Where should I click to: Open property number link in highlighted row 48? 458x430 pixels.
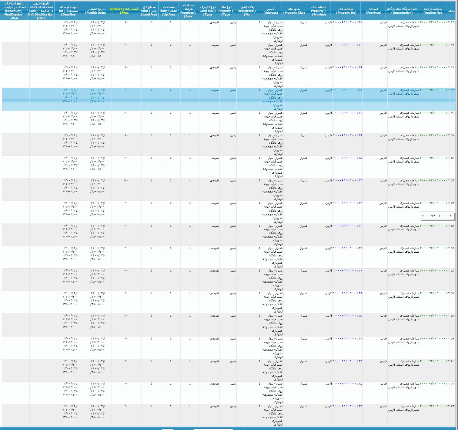347,90
